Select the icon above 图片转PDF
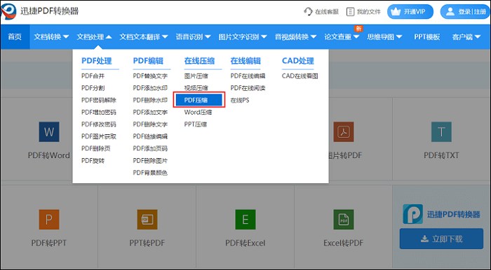The image size is (491, 270). pos(344,132)
